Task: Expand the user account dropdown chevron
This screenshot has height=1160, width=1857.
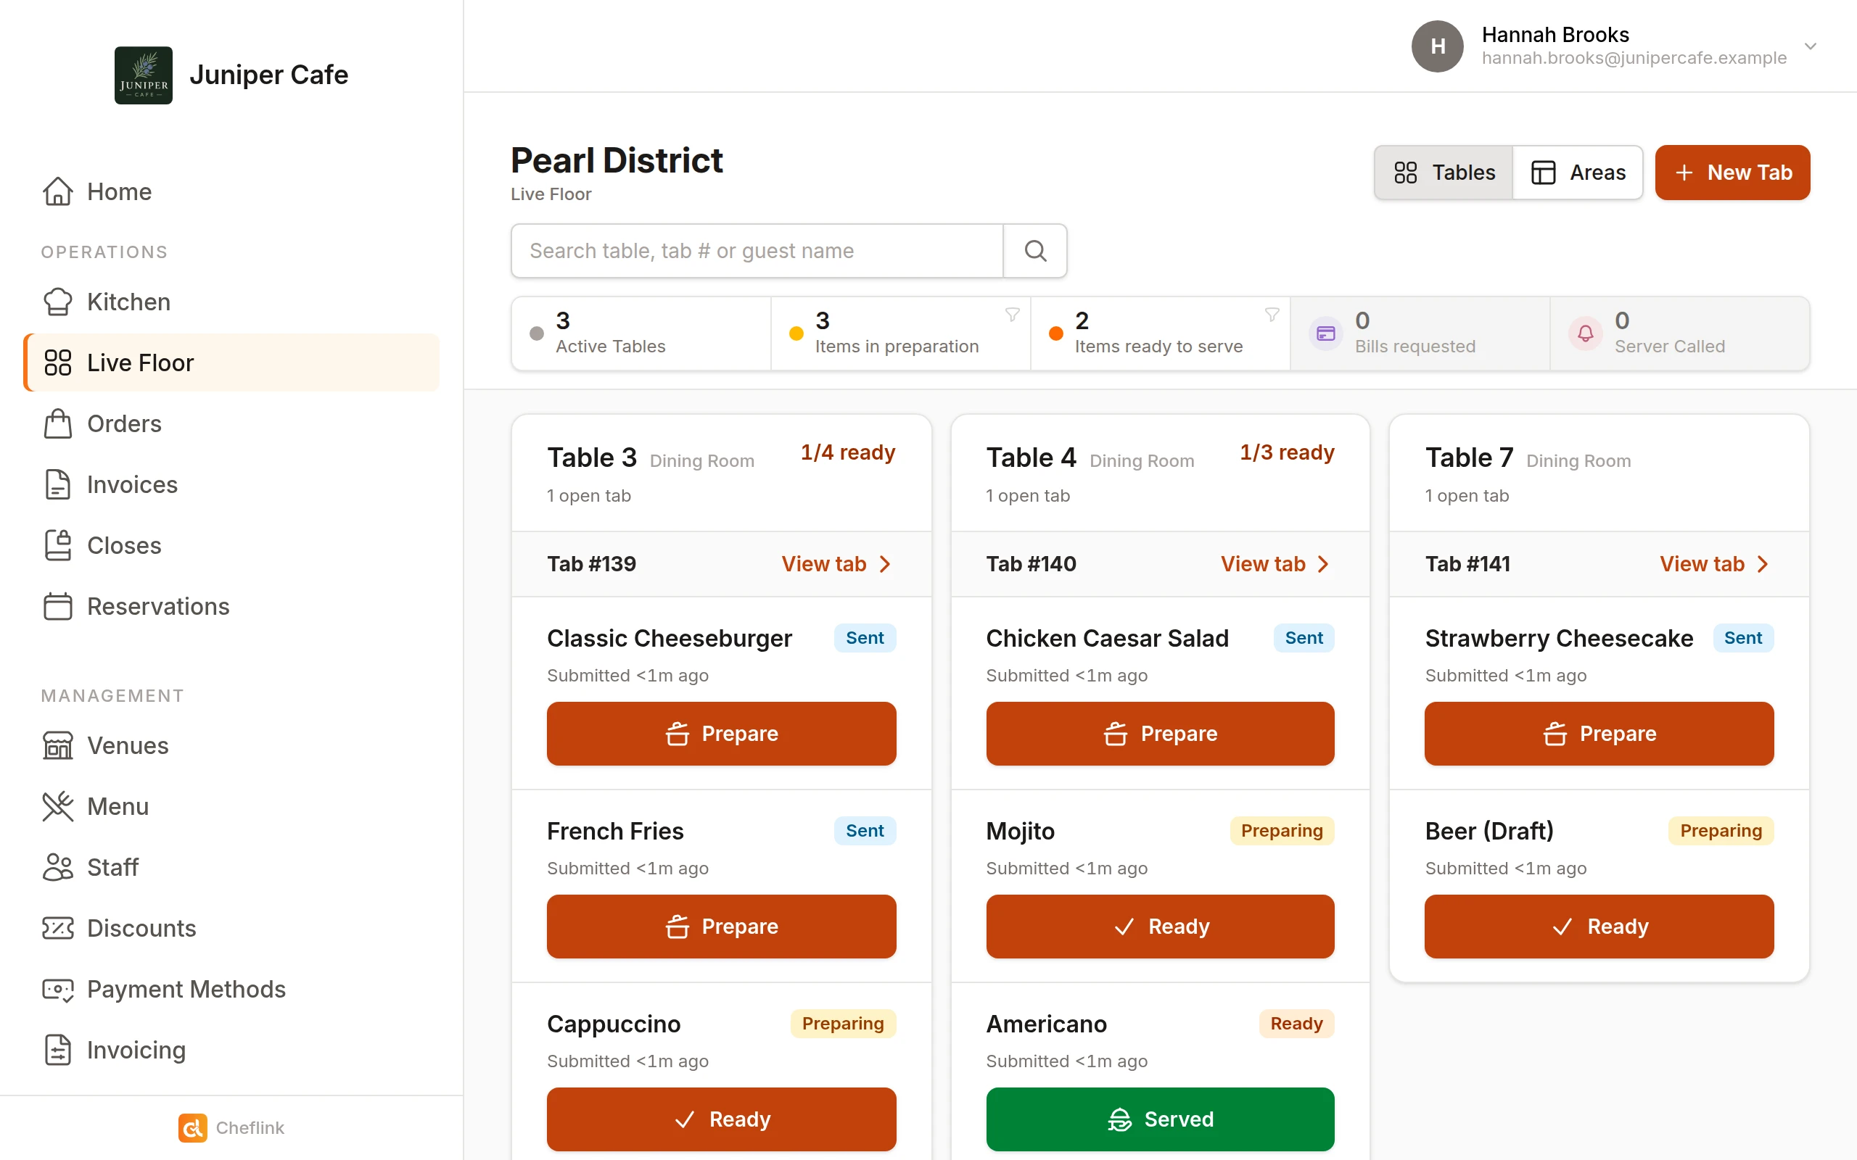Action: point(1810,46)
